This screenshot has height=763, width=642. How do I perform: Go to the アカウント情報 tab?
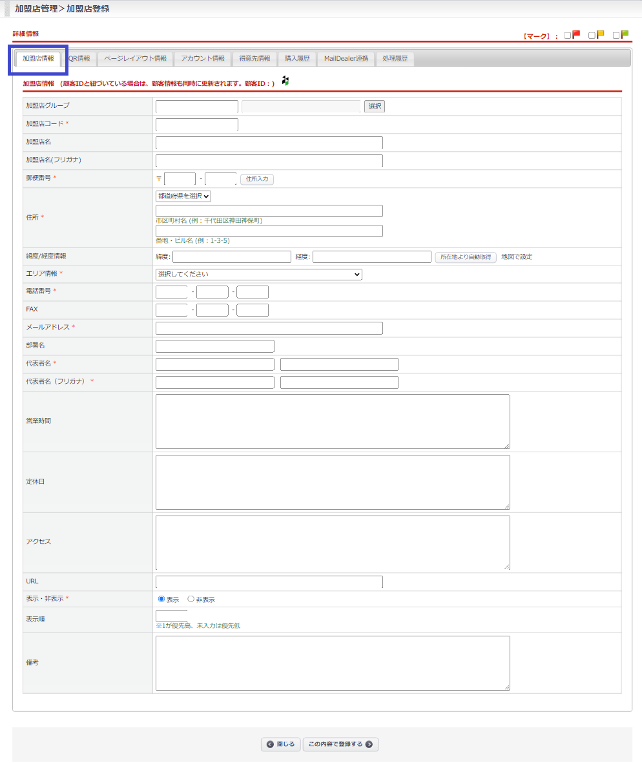coord(203,59)
